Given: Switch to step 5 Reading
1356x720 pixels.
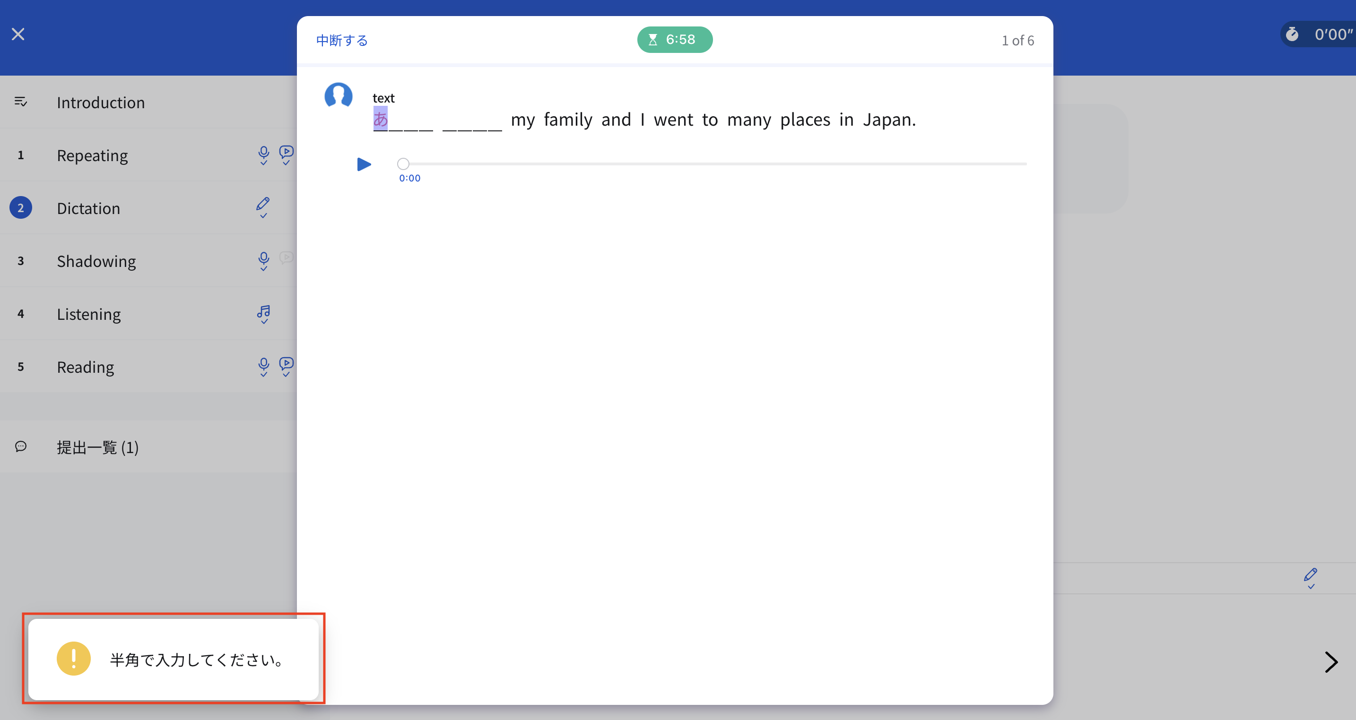Looking at the screenshot, I should (x=85, y=367).
